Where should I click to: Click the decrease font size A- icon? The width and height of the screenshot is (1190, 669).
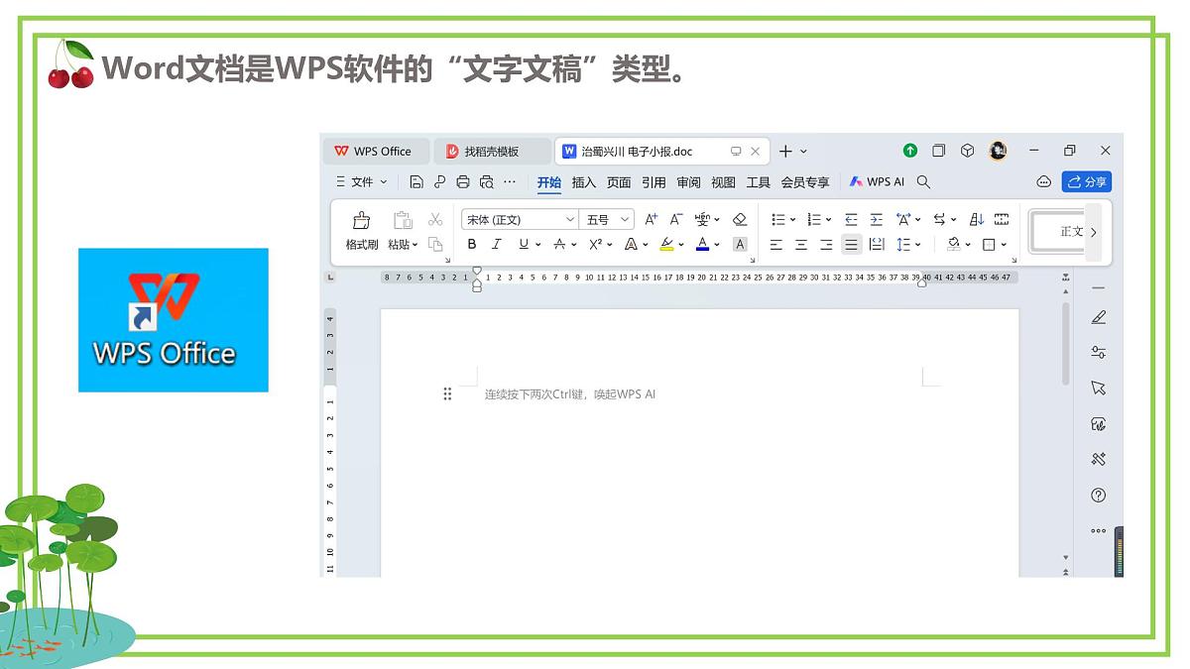[676, 219]
